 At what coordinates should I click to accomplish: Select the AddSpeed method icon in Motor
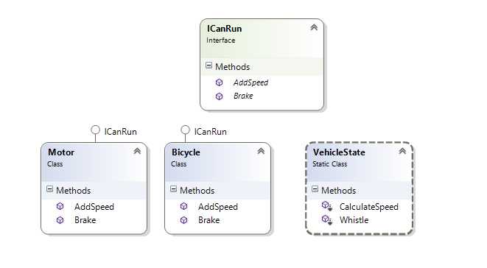coord(60,206)
